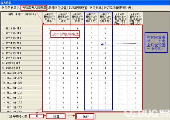Select 生物(理) cell for 高二13班(文)
The height and width of the screenshot is (120, 170).
pyautogui.click(x=106, y=88)
